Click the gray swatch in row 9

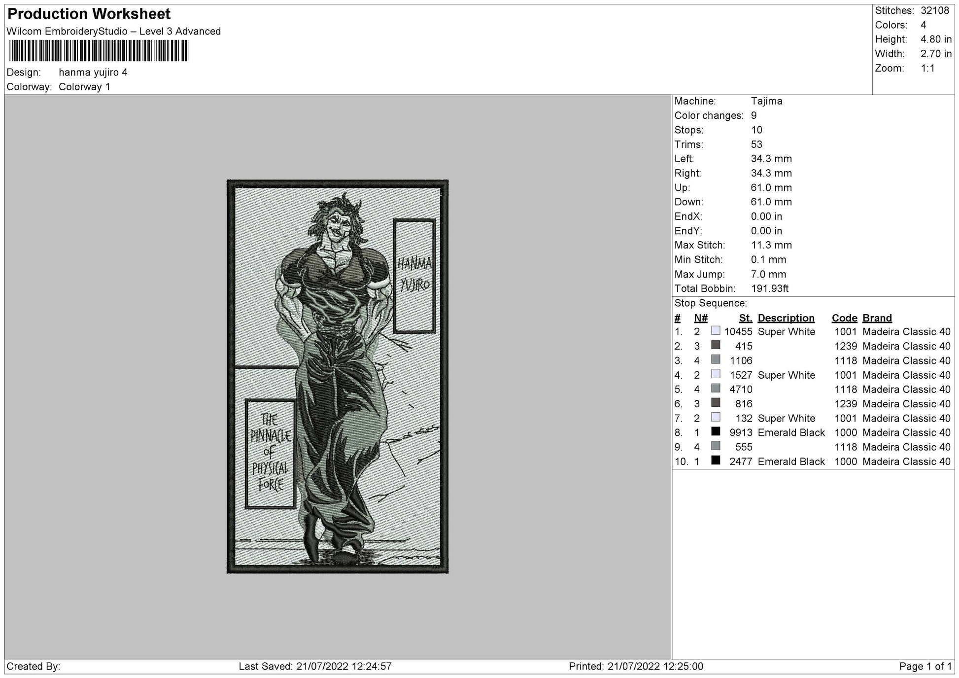point(716,446)
